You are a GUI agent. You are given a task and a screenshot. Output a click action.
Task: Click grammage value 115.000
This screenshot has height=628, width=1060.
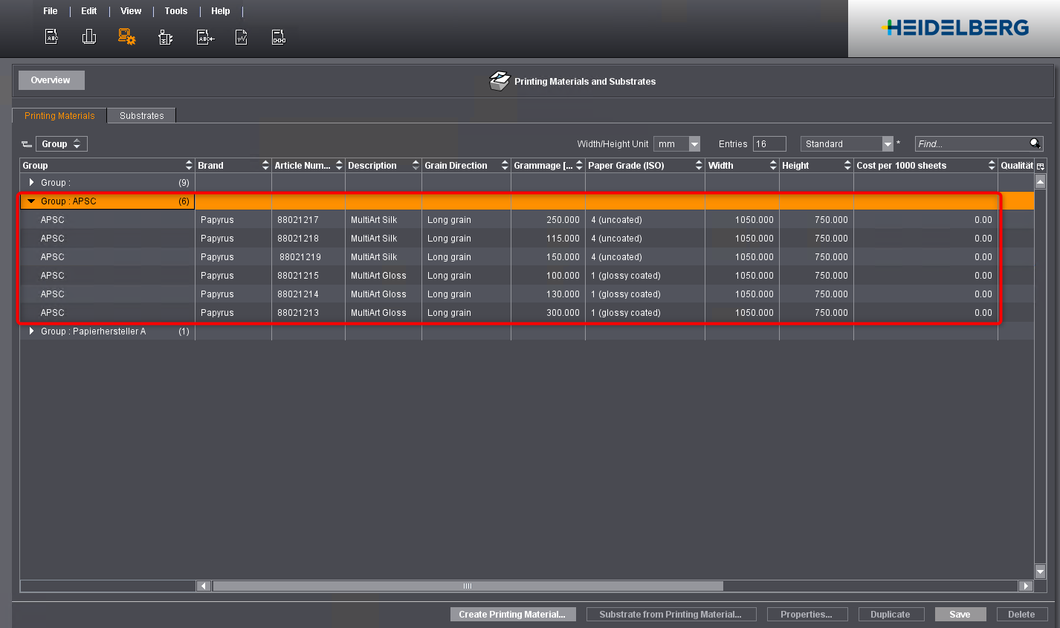point(563,239)
